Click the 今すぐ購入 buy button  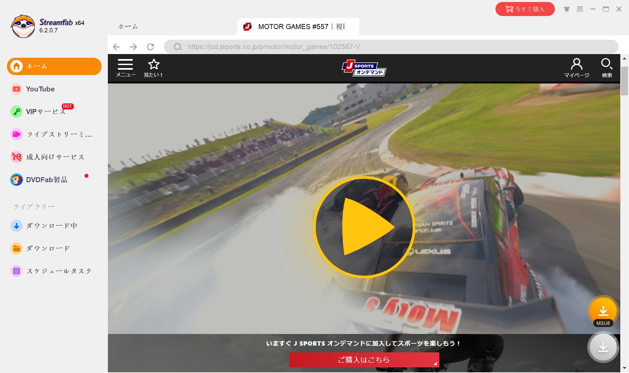point(525,9)
